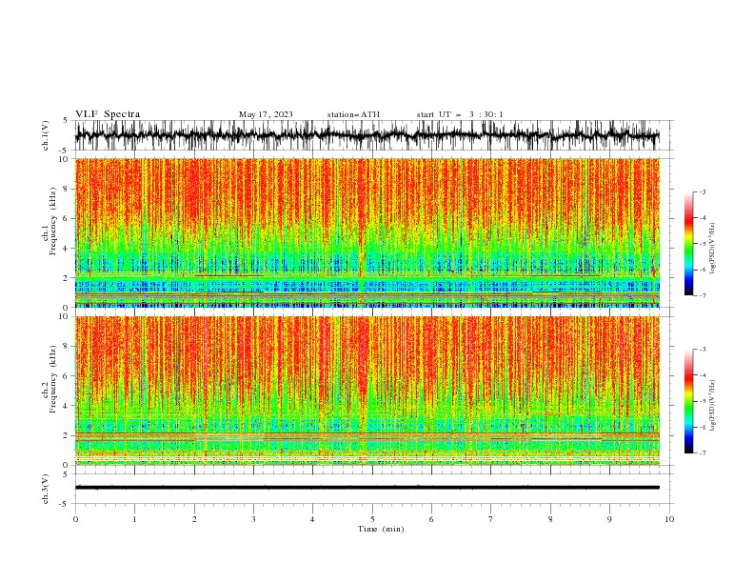Click the 'ch.3(V)' waveform axis label

point(46,489)
